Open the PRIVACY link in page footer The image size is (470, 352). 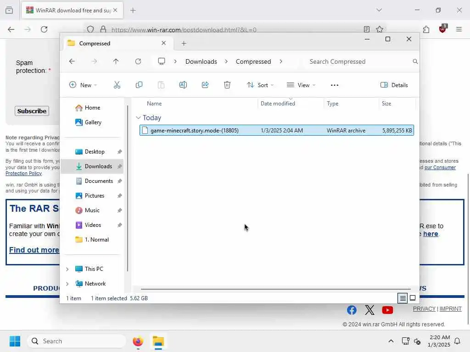pyautogui.click(x=424, y=309)
